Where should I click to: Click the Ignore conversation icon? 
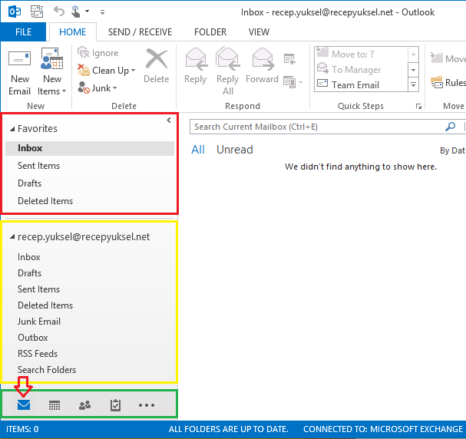click(x=83, y=53)
